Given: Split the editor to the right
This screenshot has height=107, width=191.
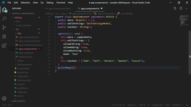Looking at the screenshot, I should point(181,8).
